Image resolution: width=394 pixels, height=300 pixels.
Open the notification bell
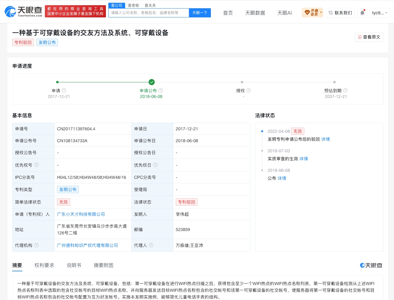coord(362,13)
